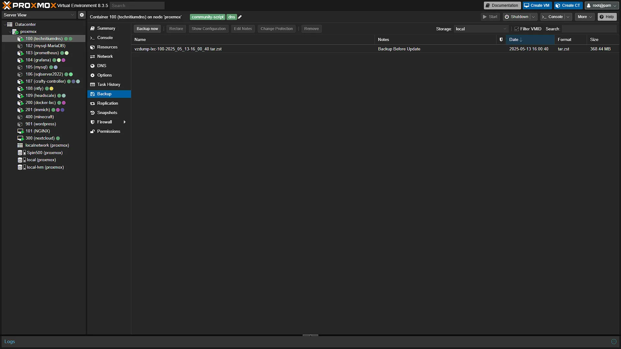Click the dns tag
The image size is (621, 349).
click(232, 17)
